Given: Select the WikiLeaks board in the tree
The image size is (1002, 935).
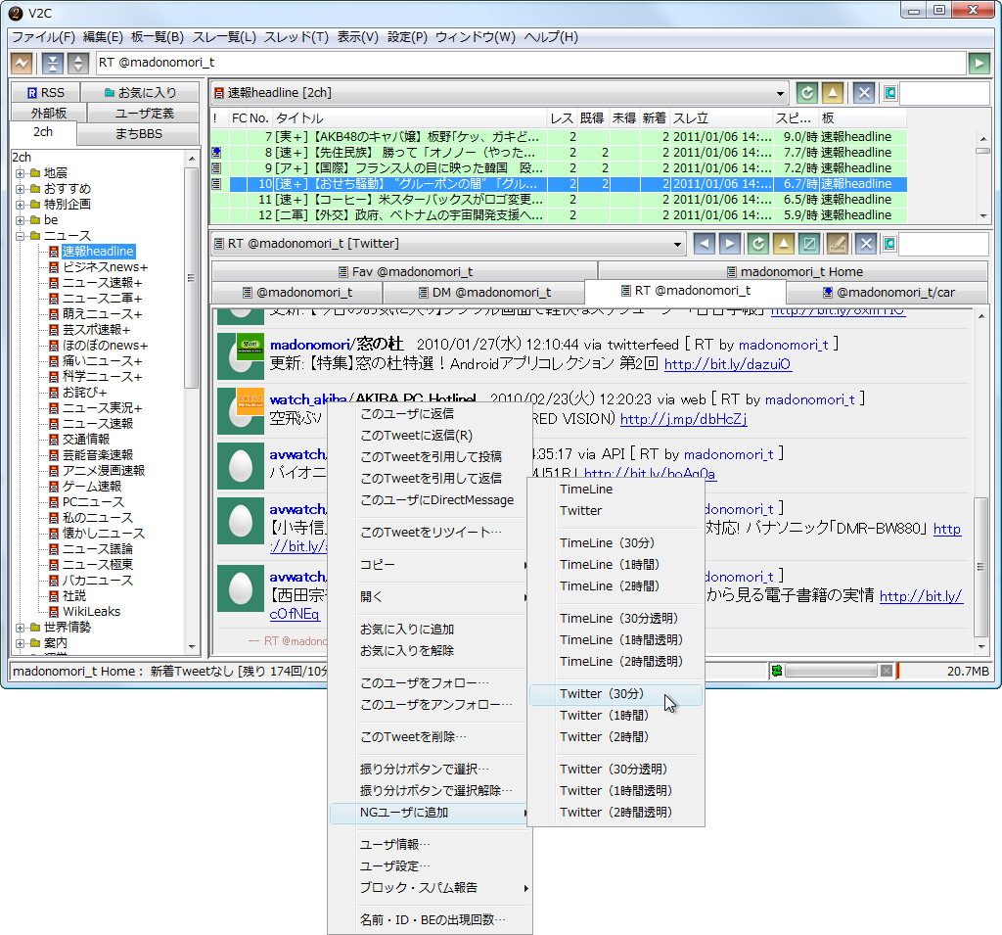Looking at the screenshot, I should tap(91, 612).
